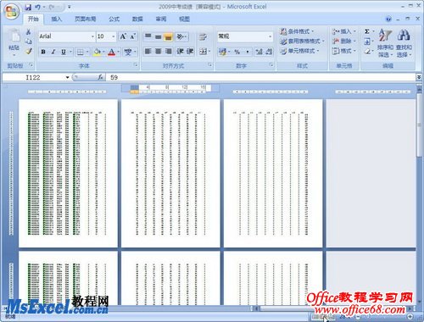
Task: Expand the formula bar
Action: [419, 77]
